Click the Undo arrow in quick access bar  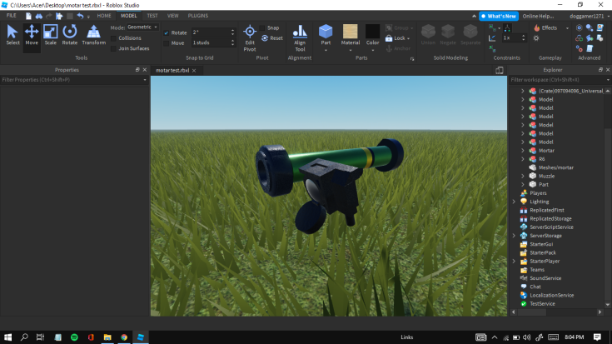80,16
